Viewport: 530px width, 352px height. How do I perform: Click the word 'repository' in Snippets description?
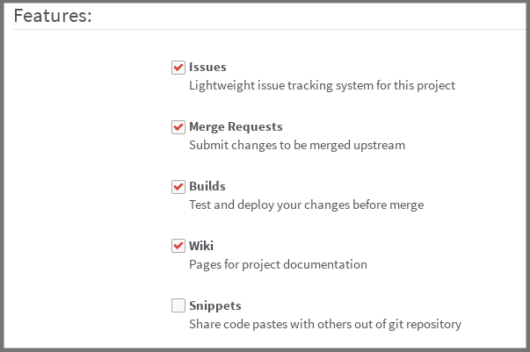point(432,325)
